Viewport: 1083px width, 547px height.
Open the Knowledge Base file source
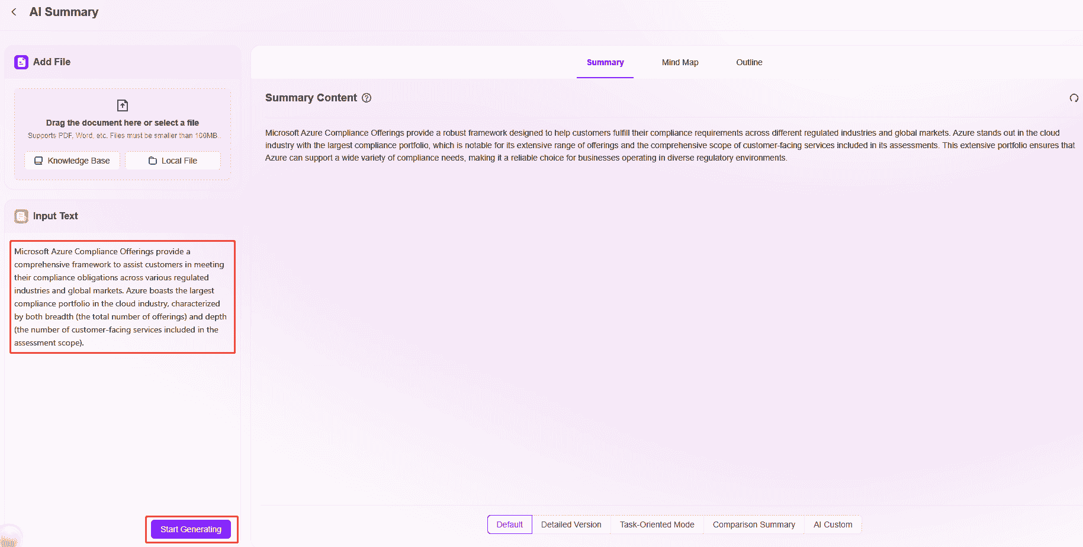coord(72,161)
